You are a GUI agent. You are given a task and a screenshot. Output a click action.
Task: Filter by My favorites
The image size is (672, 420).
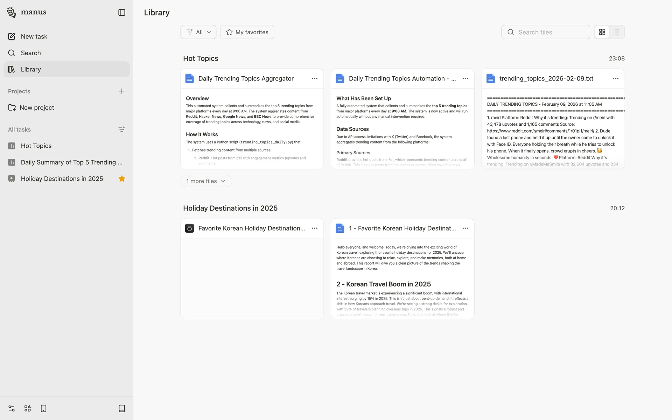pos(247,32)
